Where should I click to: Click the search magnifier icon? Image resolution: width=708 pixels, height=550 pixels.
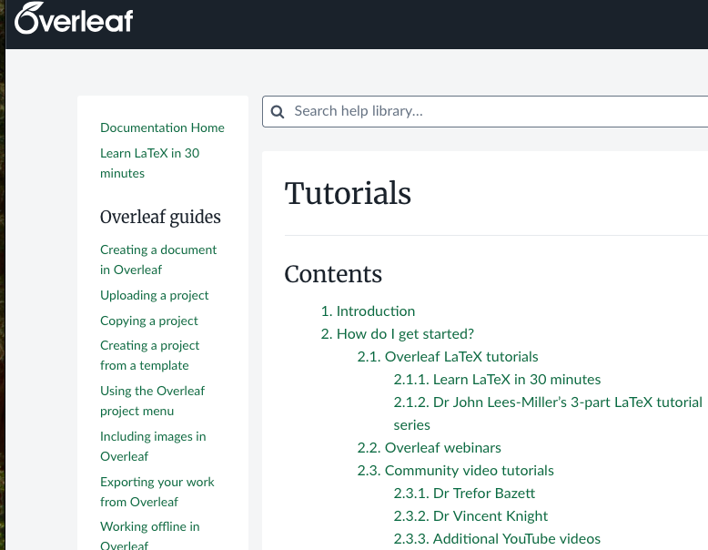[x=278, y=112]
